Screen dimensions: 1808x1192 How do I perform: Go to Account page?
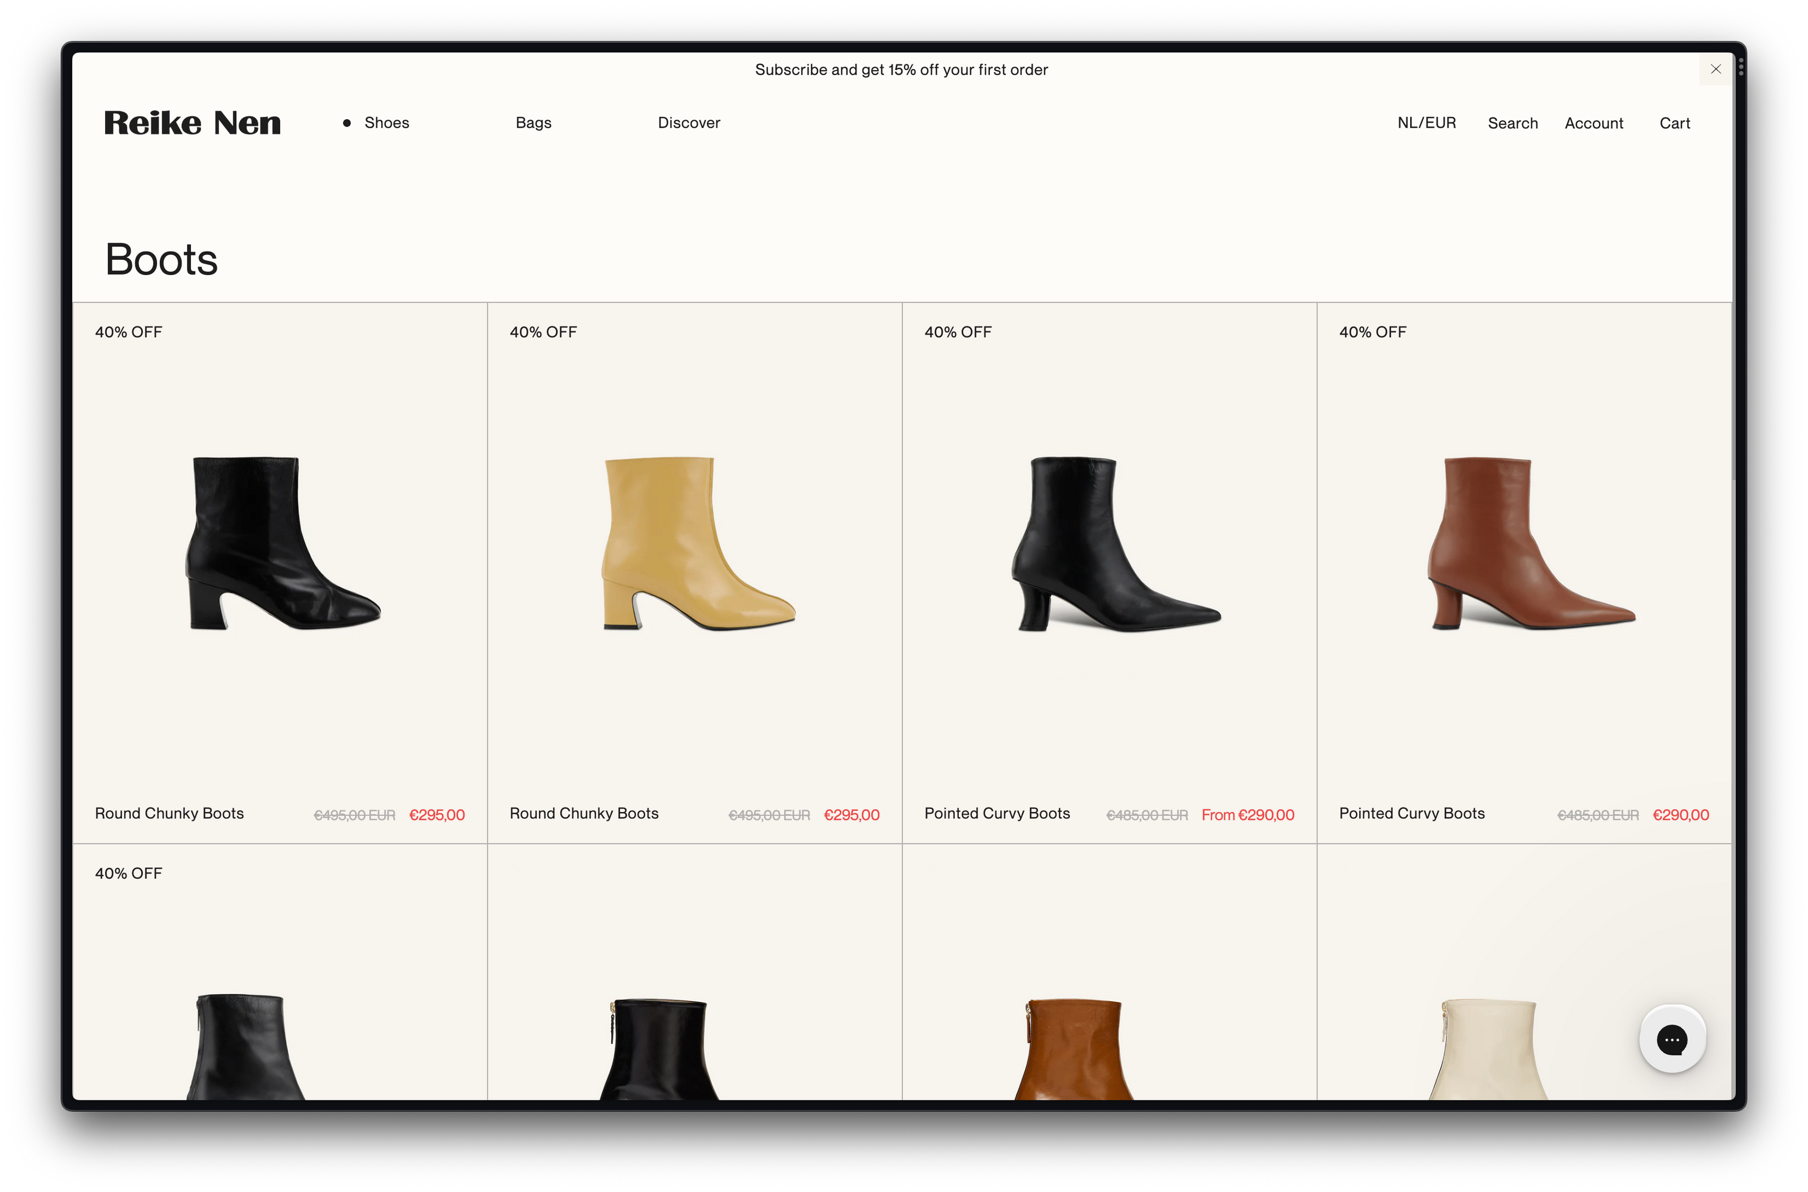click(x=1593, y=123)
